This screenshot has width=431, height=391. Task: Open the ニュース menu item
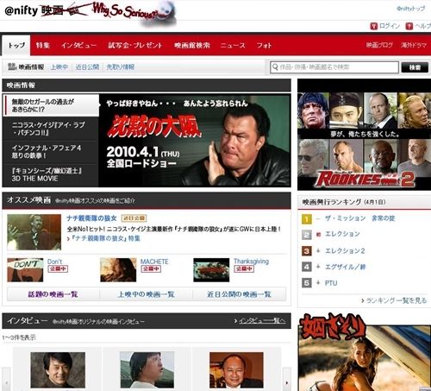(233, 46)
